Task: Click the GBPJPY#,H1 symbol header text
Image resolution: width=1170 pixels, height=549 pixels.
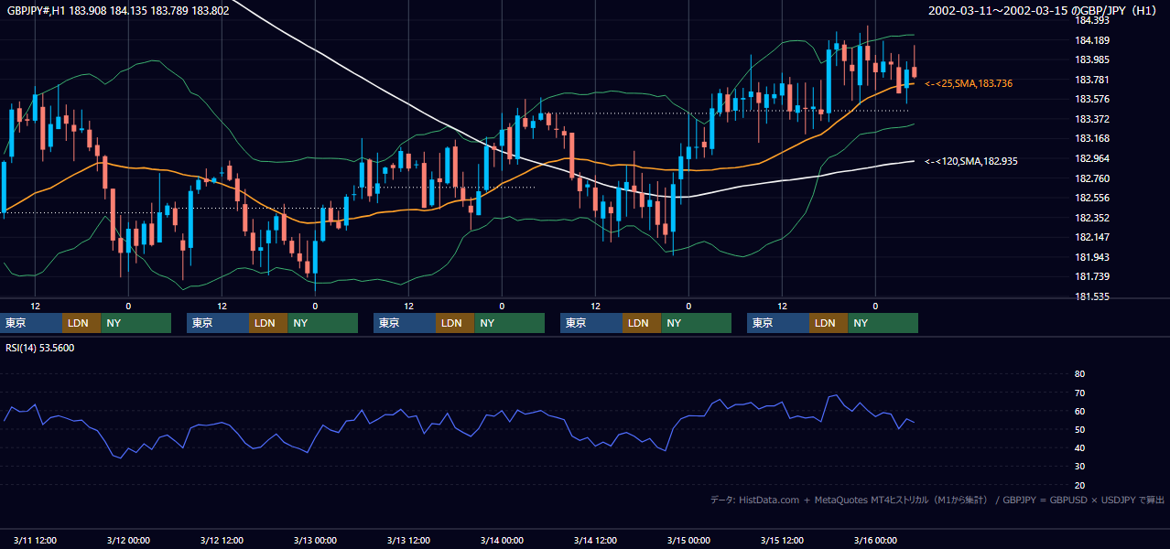Action: [118, 10]
